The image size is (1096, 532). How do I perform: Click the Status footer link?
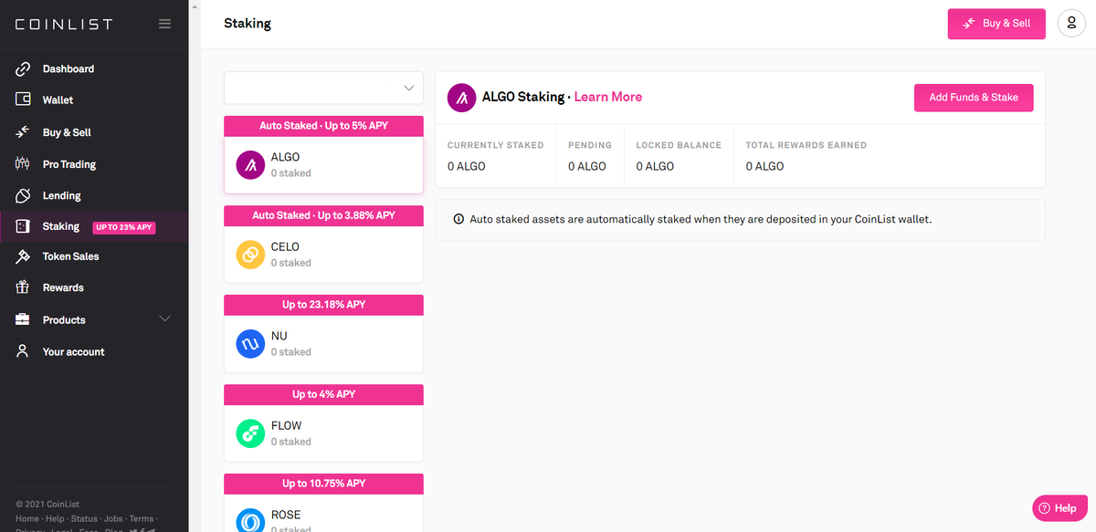click(x=84, y=518)
